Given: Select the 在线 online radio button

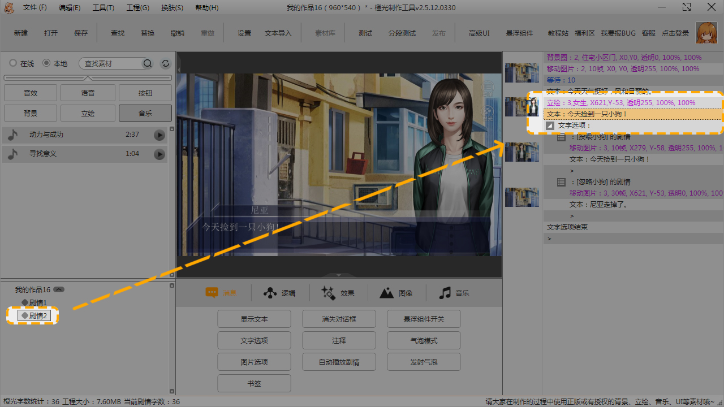Looking at the screenshot, I should (x=13, y=63).
